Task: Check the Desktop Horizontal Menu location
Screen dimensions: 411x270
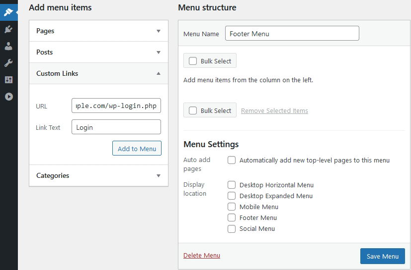Action: (232, 185)
